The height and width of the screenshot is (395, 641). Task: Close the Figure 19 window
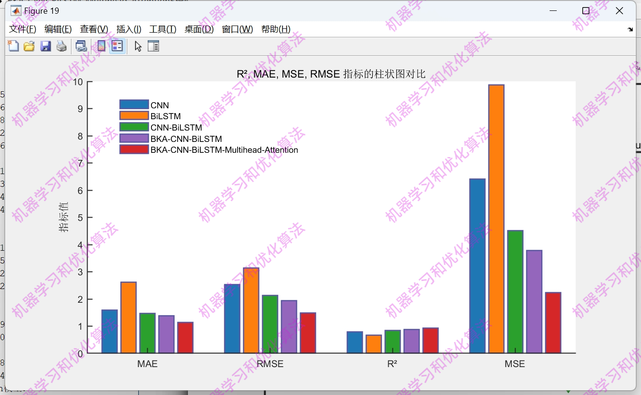tap(619, 11)
